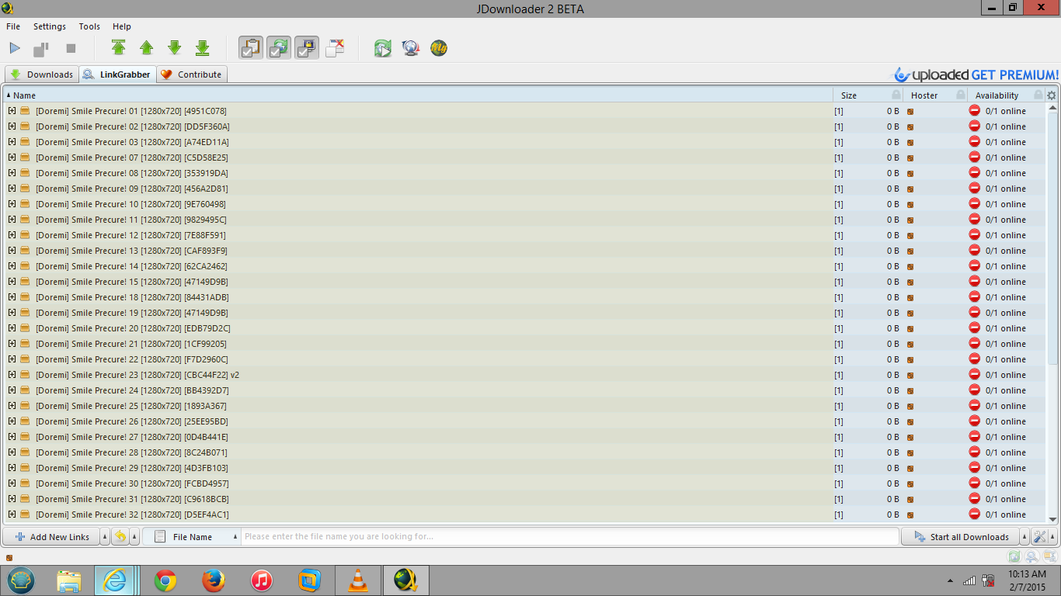Click the offline status icon for Precure! 22
This screenshot has height=596, width=1061.
(x=974, y=359)
